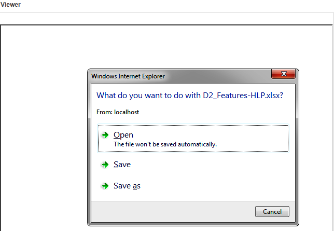Click the green arrow beside Save

105,165
